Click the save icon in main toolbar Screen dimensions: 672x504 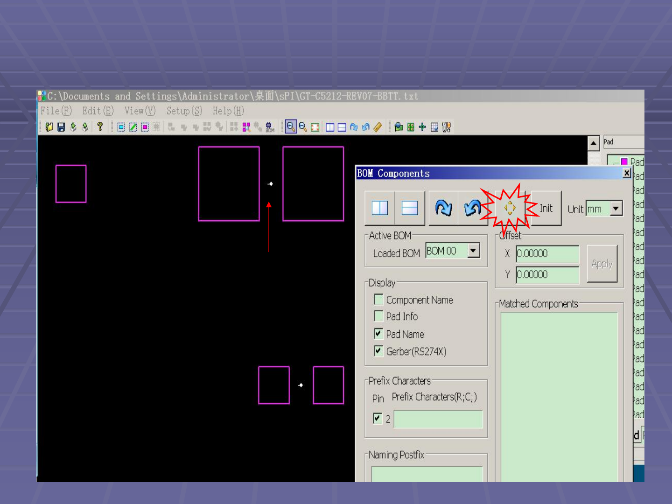pos(61,127)
